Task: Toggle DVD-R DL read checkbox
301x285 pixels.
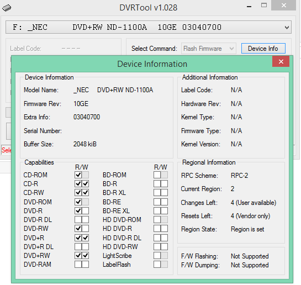Action: pyautogui.click(x=78, y=220)
